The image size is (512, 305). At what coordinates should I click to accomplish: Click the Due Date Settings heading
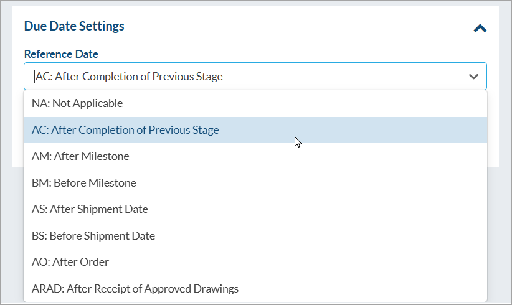click(74, 26)
